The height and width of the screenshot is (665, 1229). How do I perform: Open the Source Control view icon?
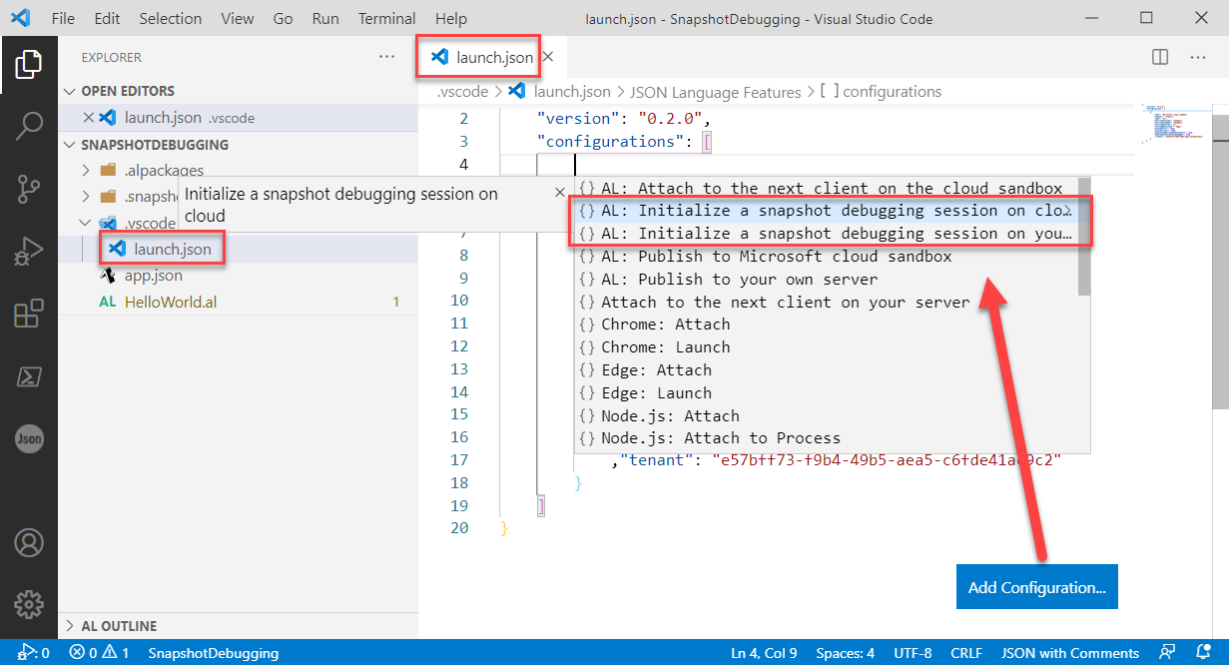[x=28, y=189]
